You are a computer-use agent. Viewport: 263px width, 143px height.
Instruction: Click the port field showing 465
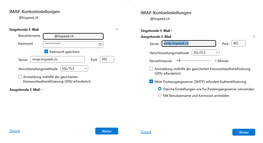click(238, 43)
